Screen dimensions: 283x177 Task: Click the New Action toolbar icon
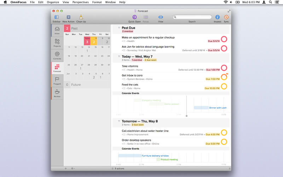coord(68,17)
